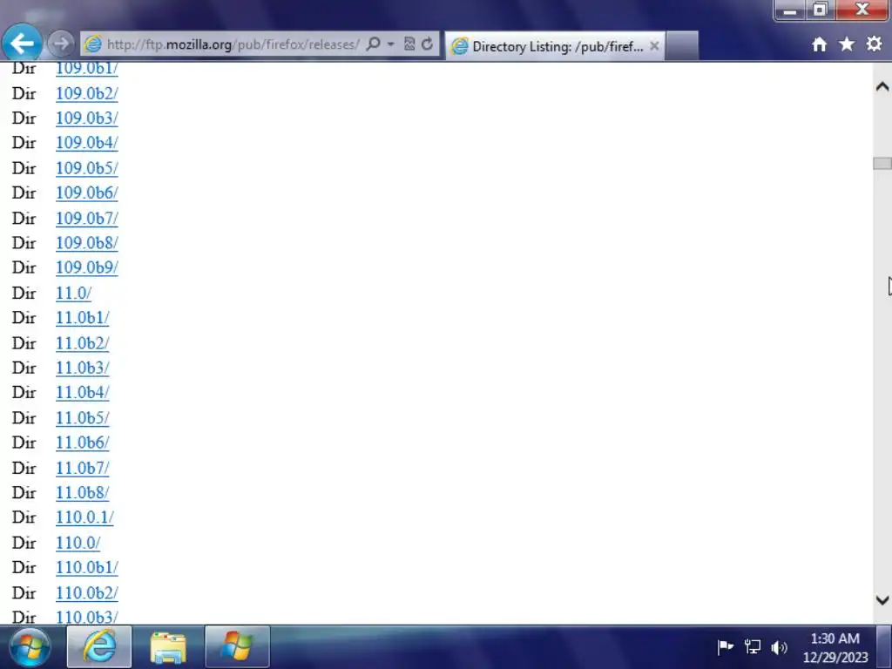Open the 11.0b1/ directory link
The height and width of the screenshot is (669, 892).
point(83,317)
